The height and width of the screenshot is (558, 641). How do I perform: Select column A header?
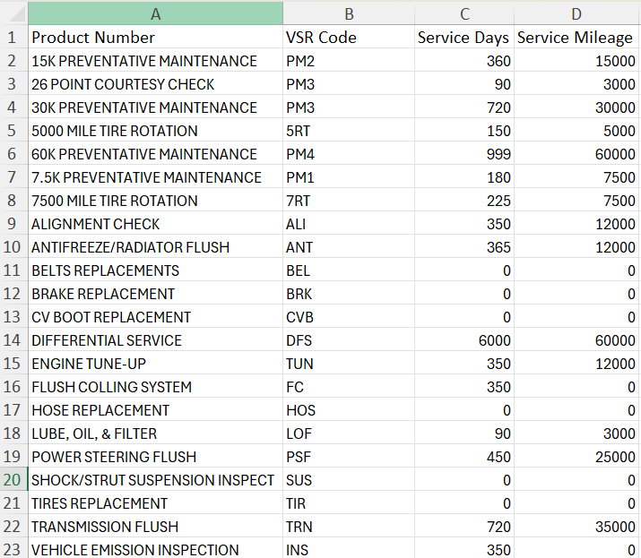[155, 13]
